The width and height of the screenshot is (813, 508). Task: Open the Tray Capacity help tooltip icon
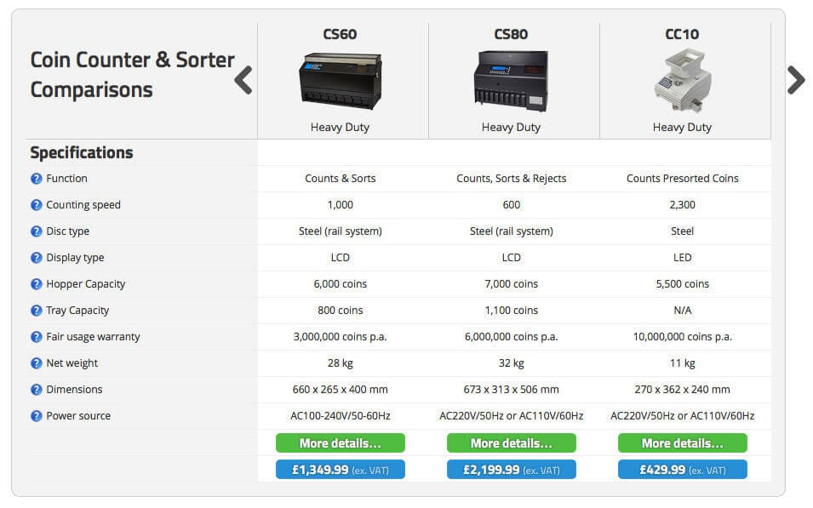[x=37, y=311]
